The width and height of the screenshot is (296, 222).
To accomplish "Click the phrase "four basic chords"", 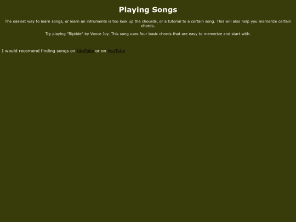I will pos(156,34).
